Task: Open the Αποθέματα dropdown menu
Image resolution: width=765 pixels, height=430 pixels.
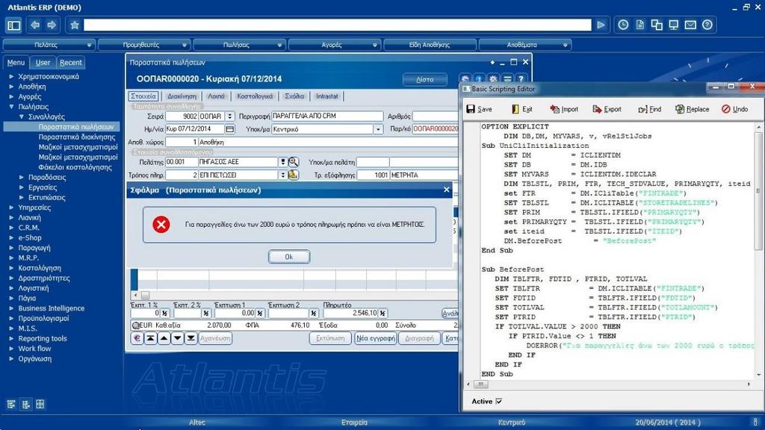Action: (x=525, y=45)
